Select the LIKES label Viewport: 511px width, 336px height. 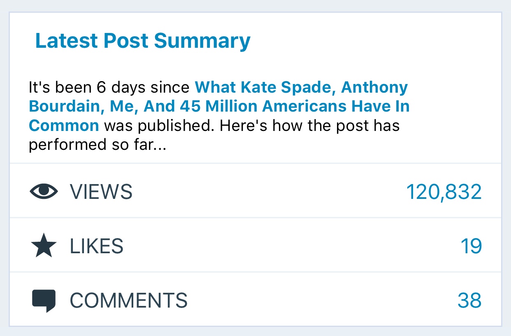[97, 246]
